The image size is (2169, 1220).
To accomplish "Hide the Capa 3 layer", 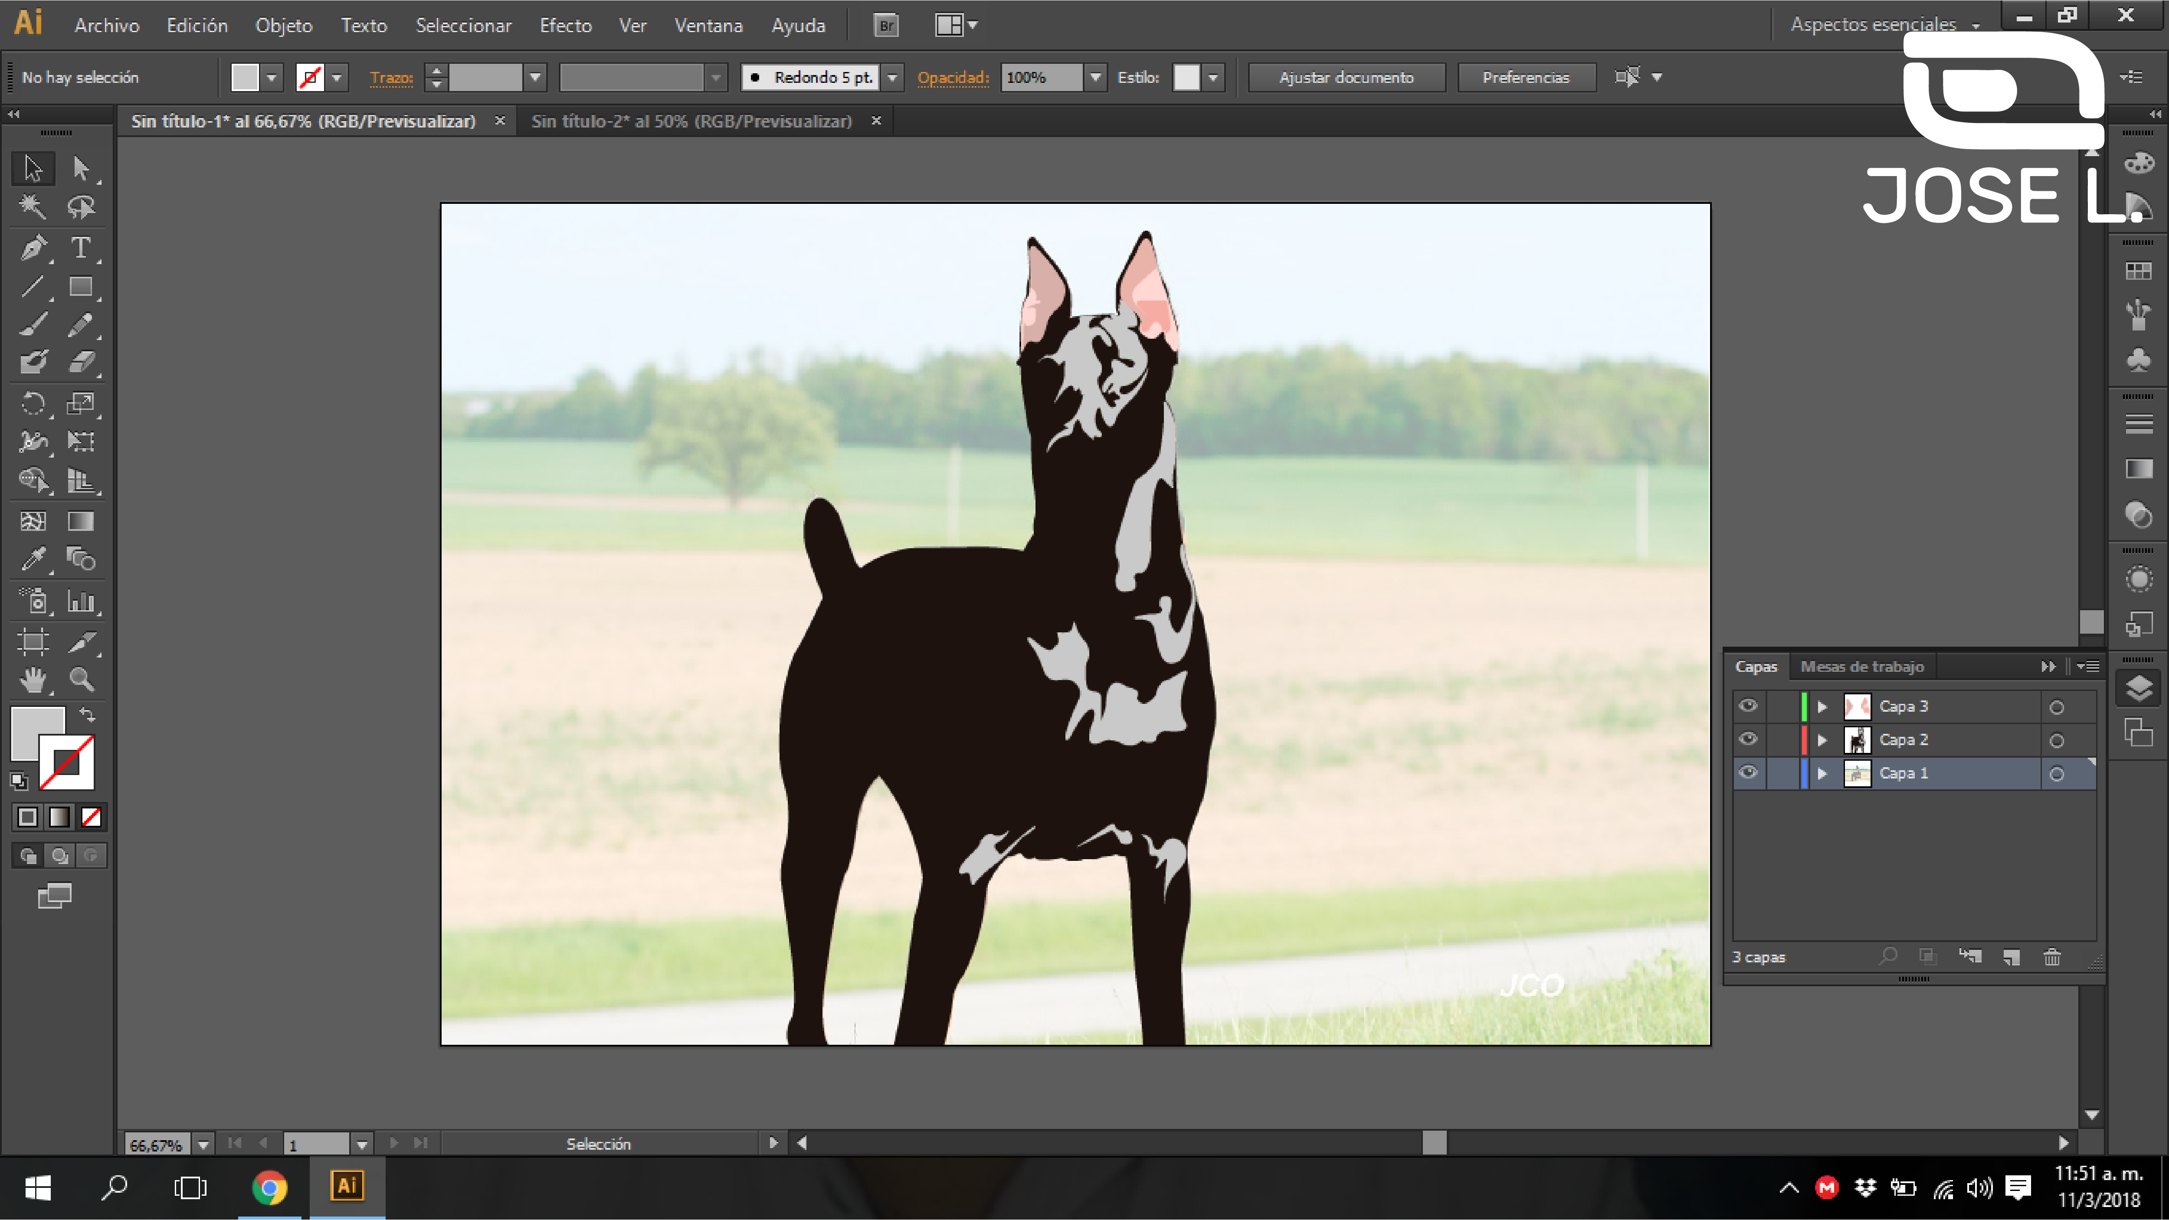I will pos(1748,706).
